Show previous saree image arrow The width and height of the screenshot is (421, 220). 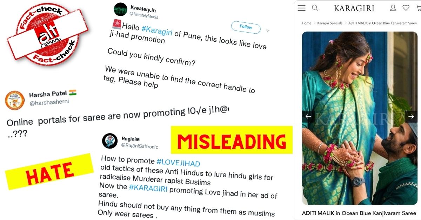pyautogui.click(x=308, y=117)
